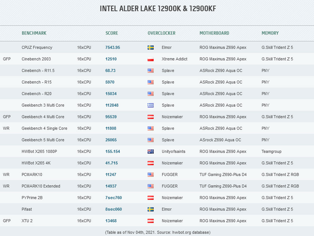Open the 155.154 HWBot X265 1080P score

click(113, 152)
